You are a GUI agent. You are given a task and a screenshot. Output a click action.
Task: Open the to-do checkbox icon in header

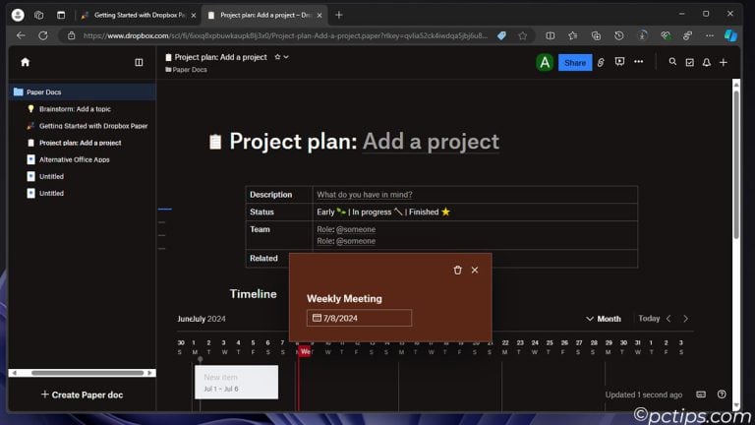pos(689,62)
